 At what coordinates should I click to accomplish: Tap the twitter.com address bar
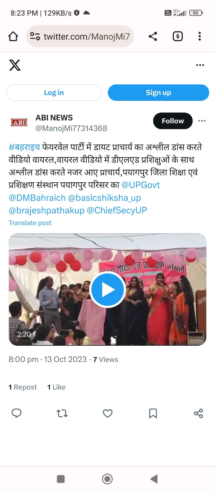tap(80, 36)
